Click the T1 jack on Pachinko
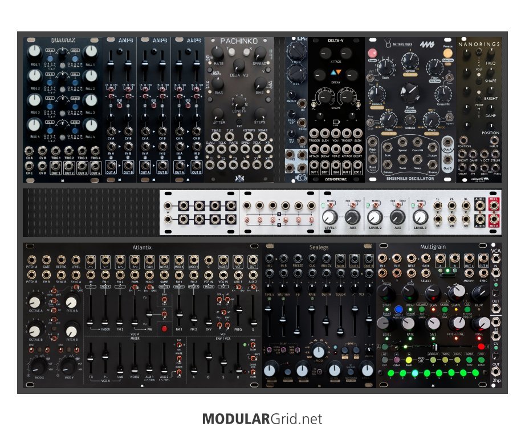The height and width of the screenshot is (431, 525). point(210,164)
